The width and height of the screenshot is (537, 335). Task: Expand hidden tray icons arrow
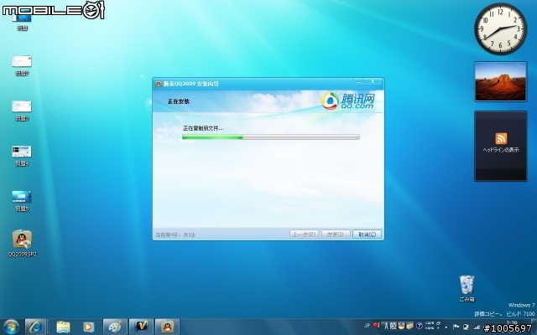point(446,327)
